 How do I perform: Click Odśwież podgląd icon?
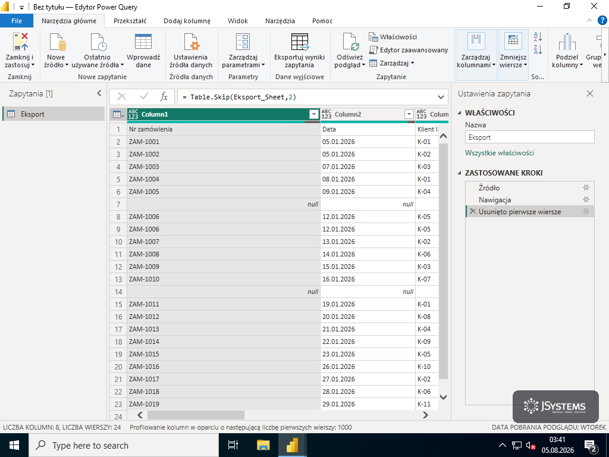click(x=350, y=42)
